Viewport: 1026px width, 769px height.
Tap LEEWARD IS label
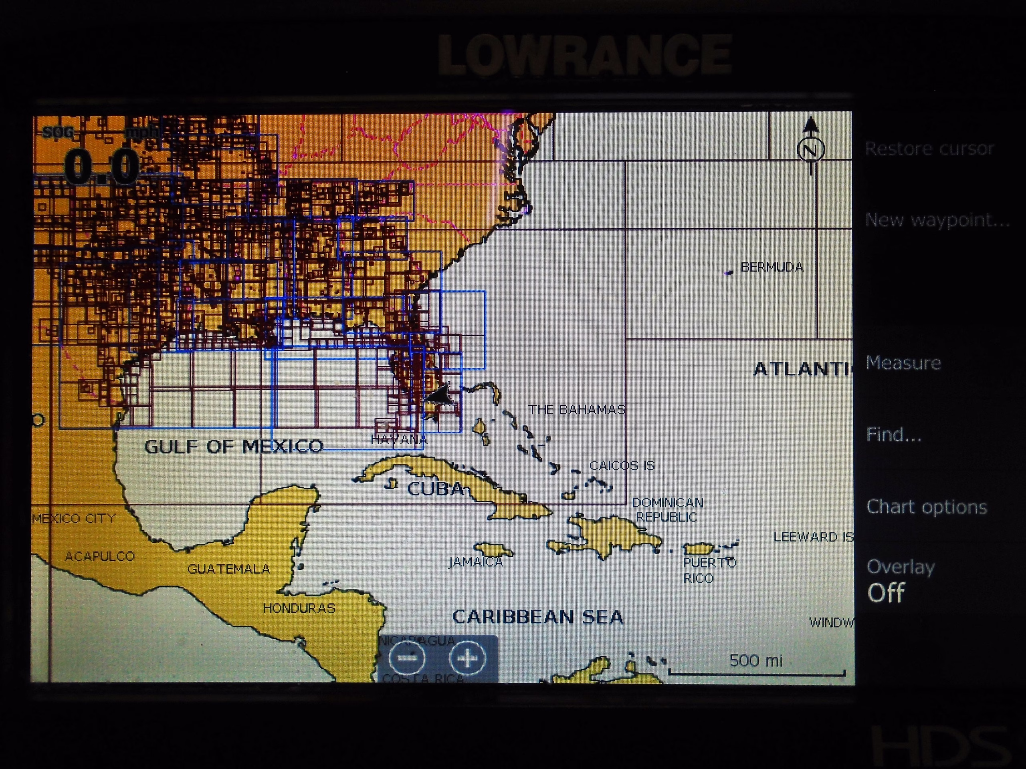pyautogui.click(x=813, y=537)
